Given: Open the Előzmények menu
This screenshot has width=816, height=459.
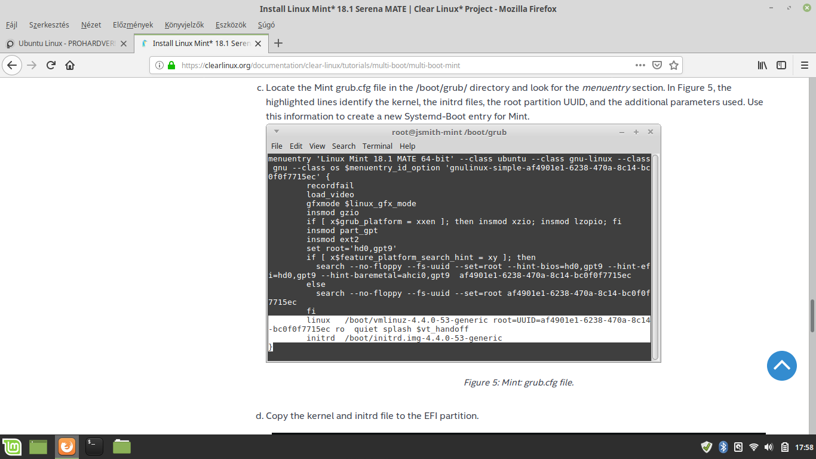Looking at the screenshot, I should point(133,25).
